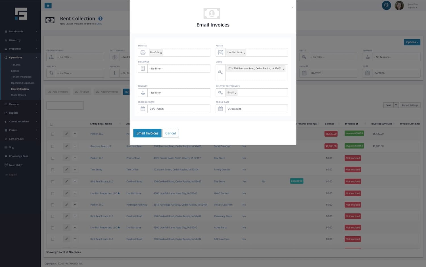Image resolution: width=426 pixels, height=267 pixels.
Task: Remove the 102 - 700 Raccoon Road unit tag
Action: point(283,69)
